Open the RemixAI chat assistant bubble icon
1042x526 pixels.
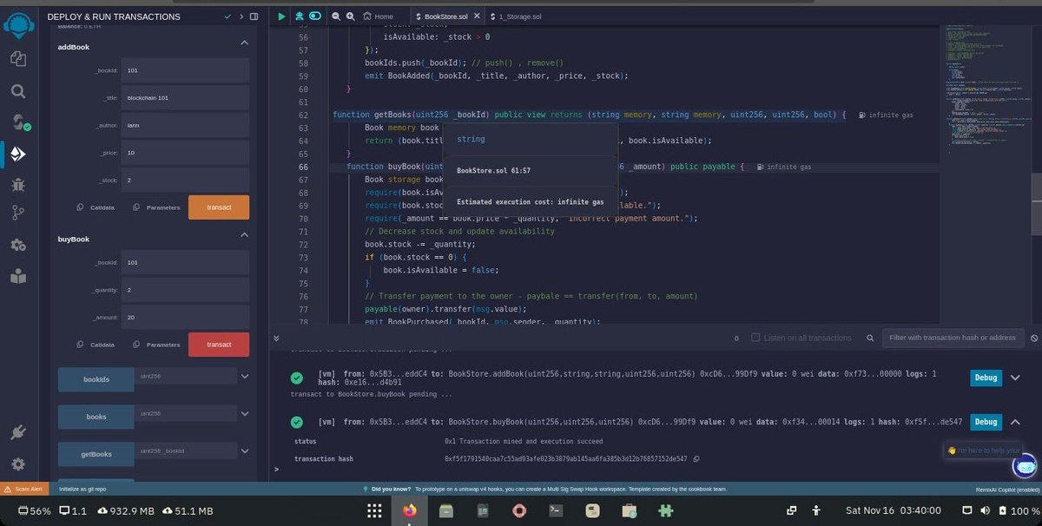click(1026, 466)
